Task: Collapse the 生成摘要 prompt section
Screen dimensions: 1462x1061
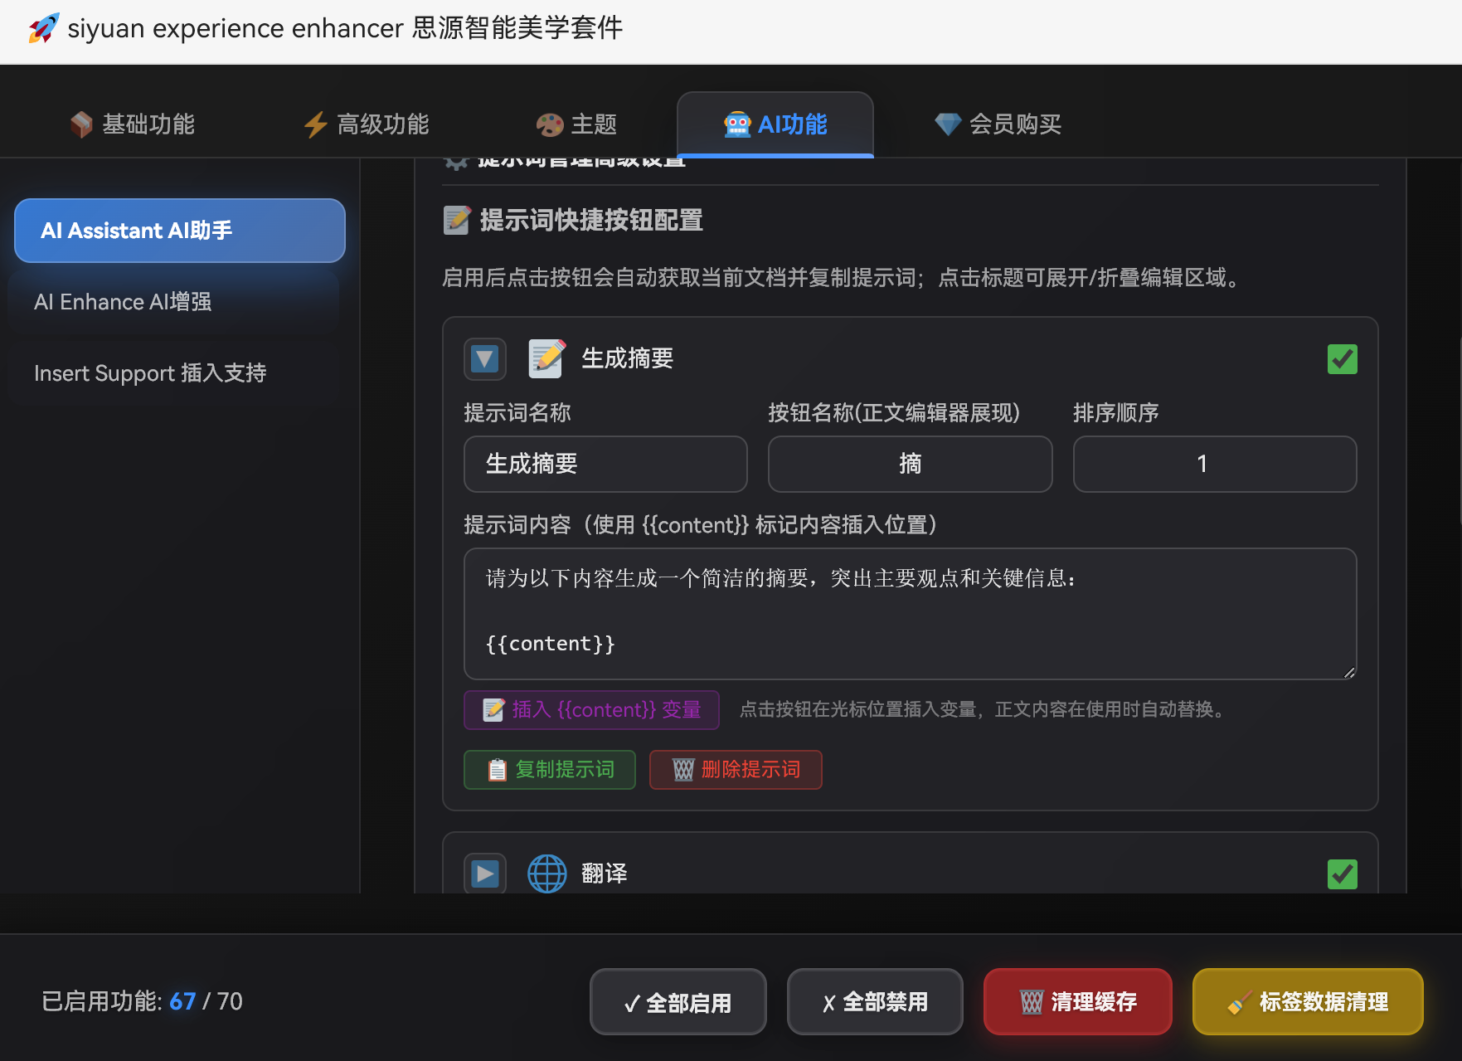Action: (x=485, y=359)
